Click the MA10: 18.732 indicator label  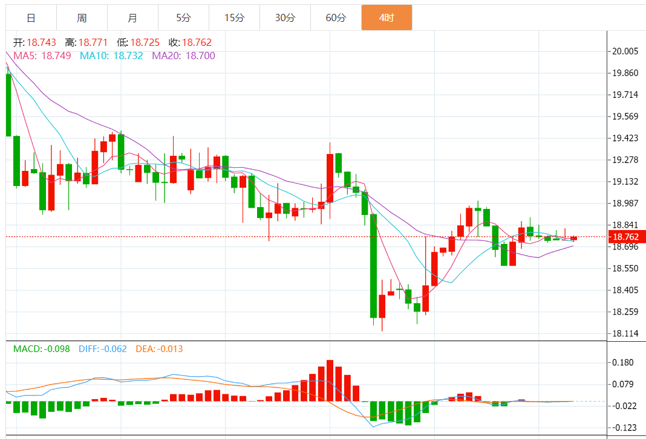pos(111,56)
